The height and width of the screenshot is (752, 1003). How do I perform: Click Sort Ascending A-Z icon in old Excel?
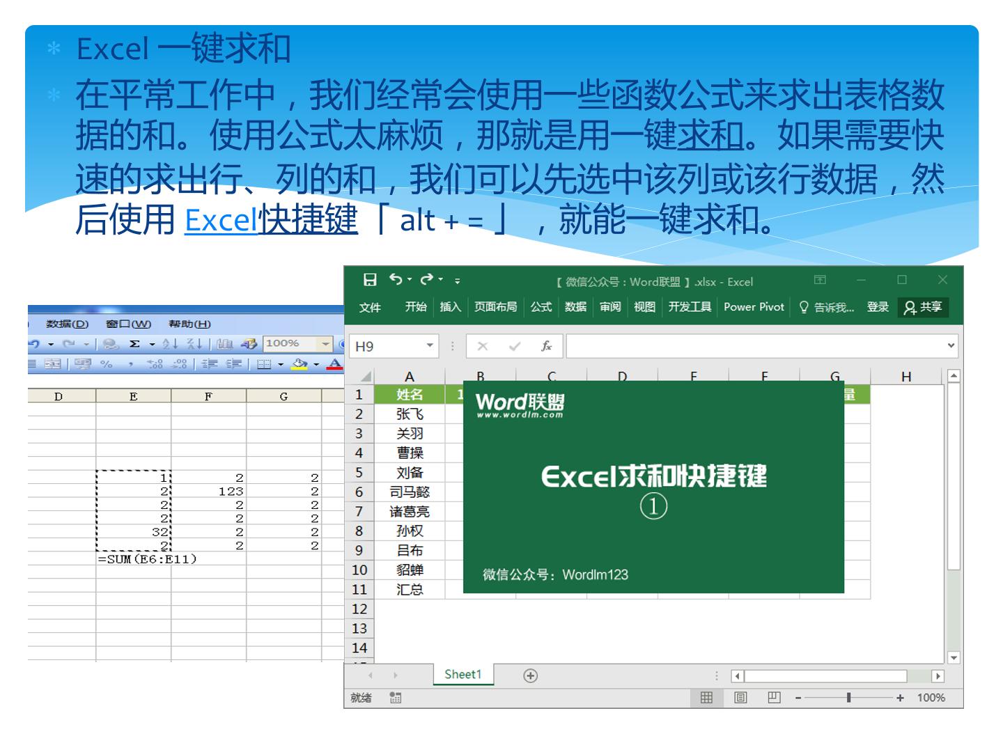(x=169, y=344)
